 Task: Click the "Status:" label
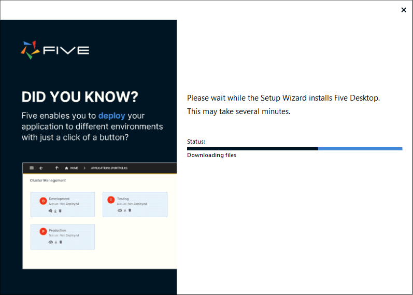[196, 142]
